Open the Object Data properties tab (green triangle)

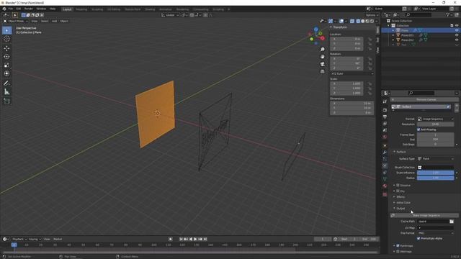[x=385, y=179]
